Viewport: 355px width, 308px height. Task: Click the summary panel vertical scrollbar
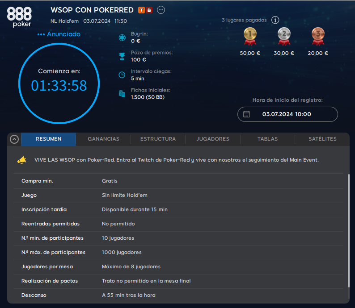tap(349, 230)
